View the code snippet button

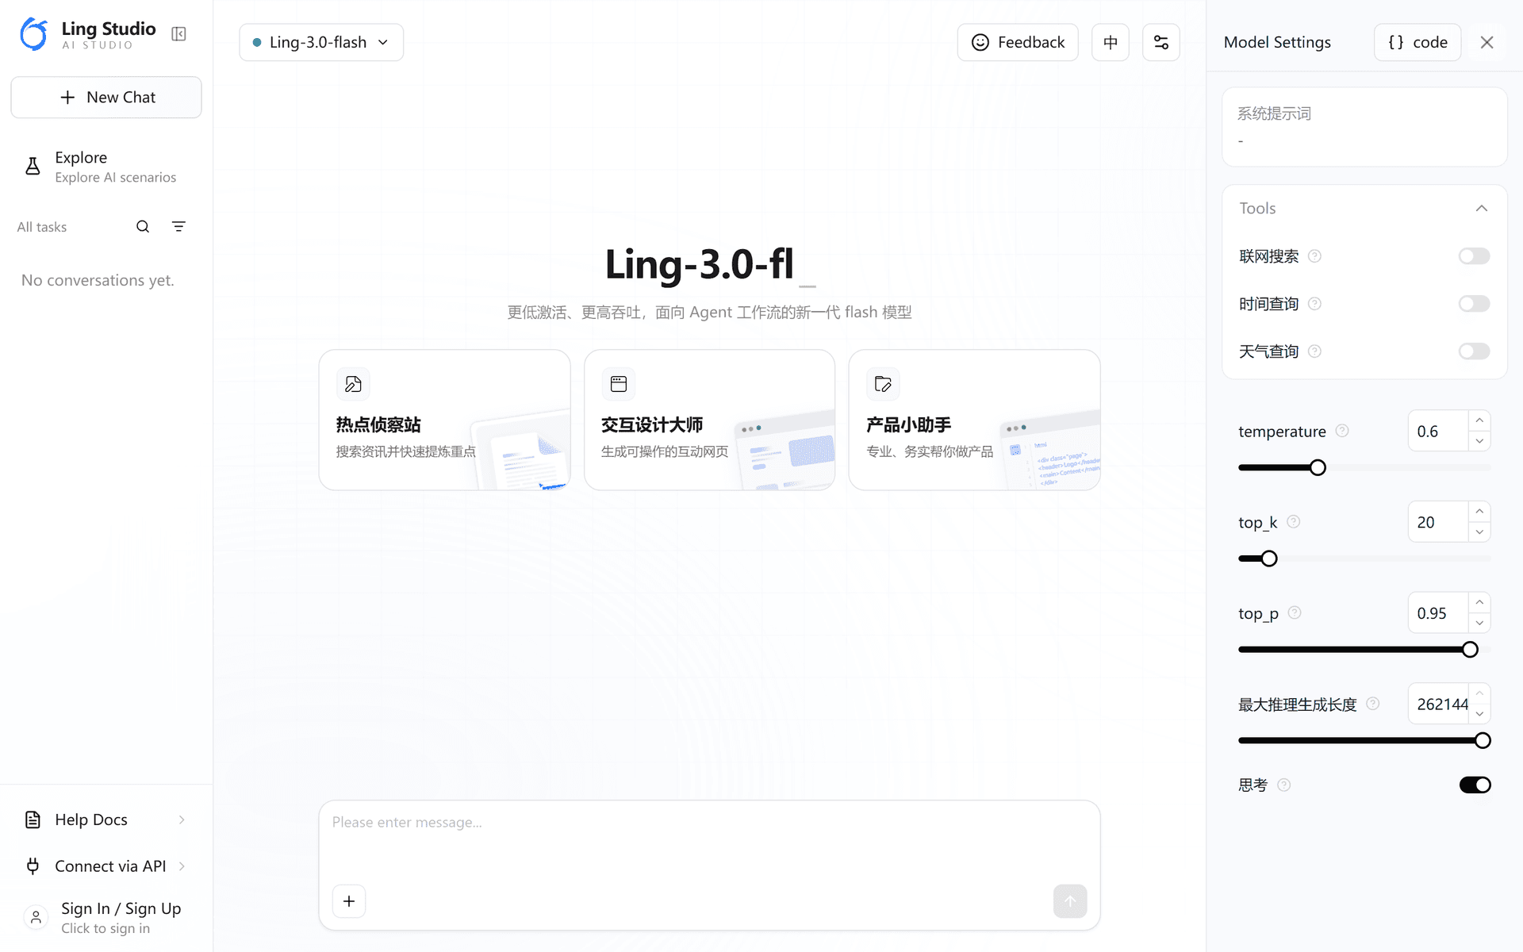coord(1418,42)
